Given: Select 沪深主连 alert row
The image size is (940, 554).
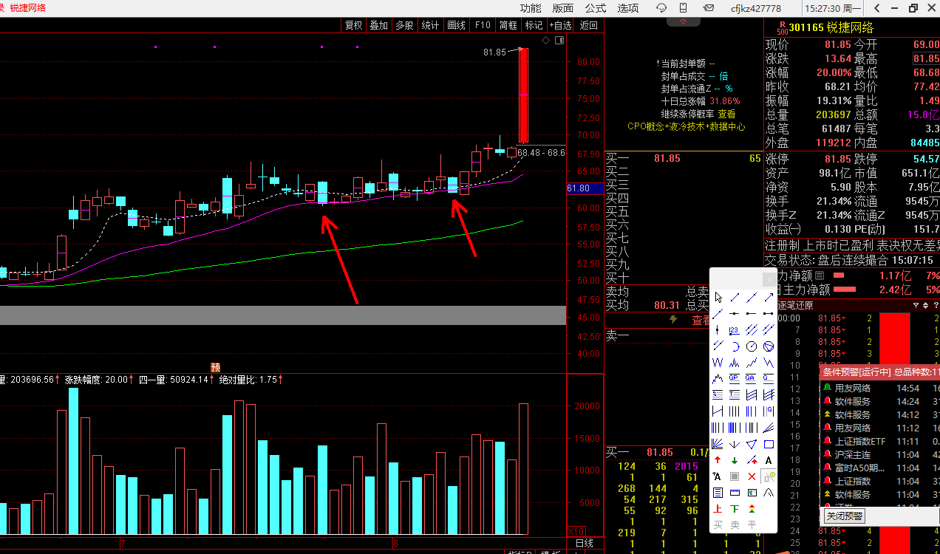Looking at the screenshot, I should (879, 454).
